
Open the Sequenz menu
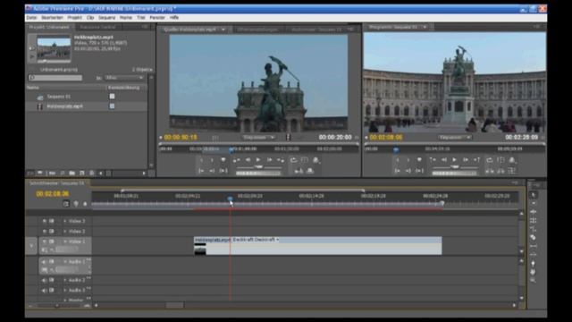pyautogui.click(x=106, y=18)
